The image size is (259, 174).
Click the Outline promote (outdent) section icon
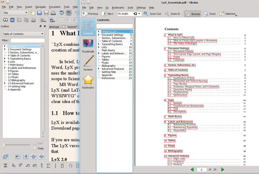(17, 156)
